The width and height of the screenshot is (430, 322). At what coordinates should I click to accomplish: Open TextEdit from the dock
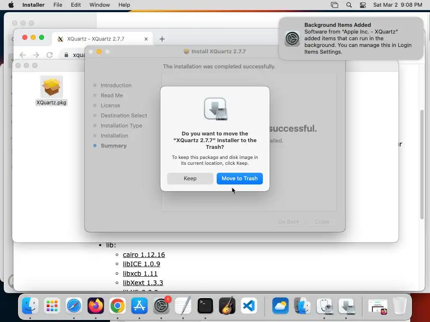pos(183,306)
